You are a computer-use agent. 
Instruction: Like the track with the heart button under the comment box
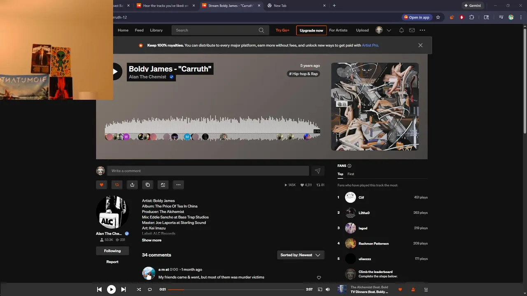point(102,185)
